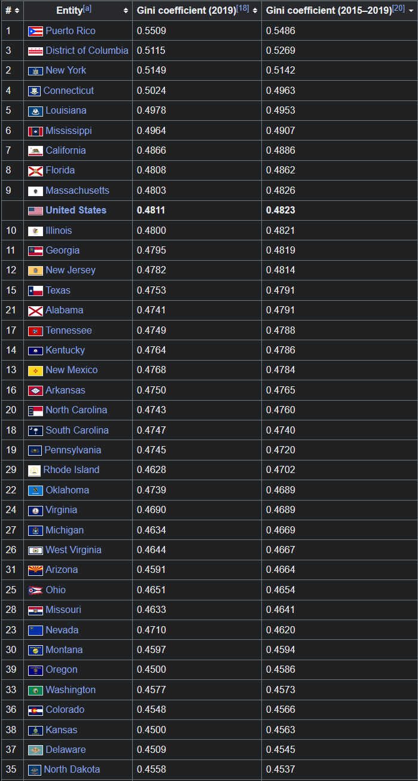Viewport: 418px width, 781px height.
Task: Select New York's 0.5142 value
Action: pyautogui.click(x=280, y=71)
